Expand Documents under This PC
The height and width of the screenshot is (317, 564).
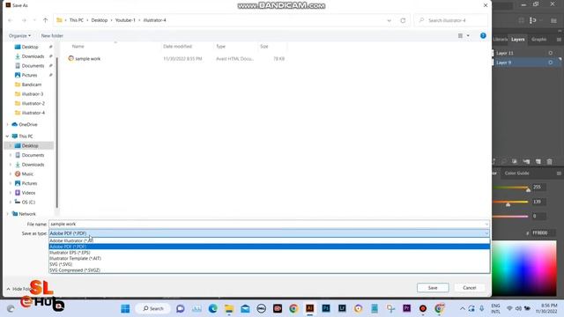point(11,155)
